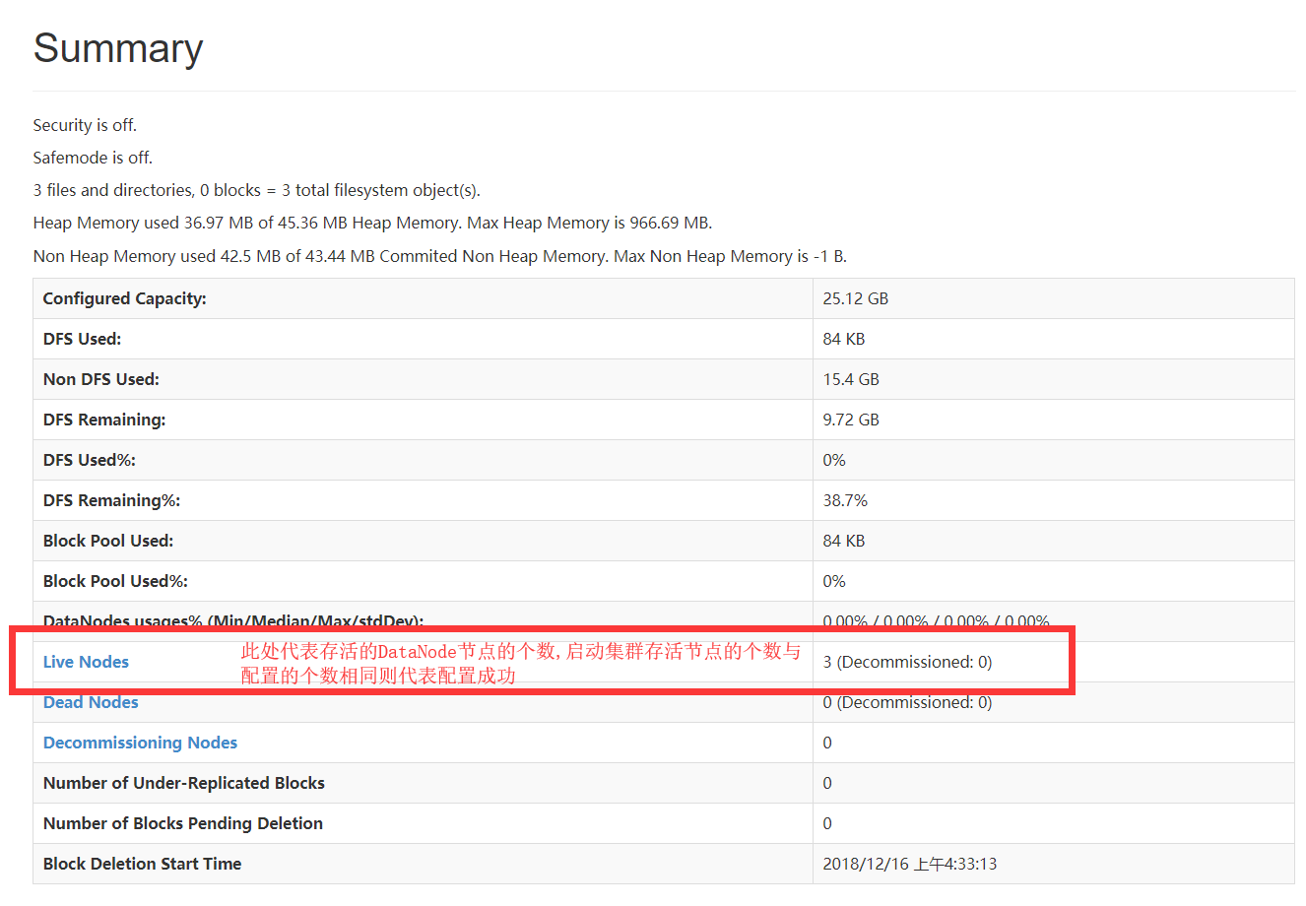Click the Number of Under-Replicated Blocks label
Screen dimensions: 1306x906
coord(184,783)
